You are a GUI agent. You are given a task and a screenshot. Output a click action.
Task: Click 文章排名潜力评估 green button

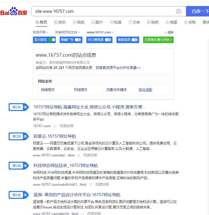click(x=158, y=40)
